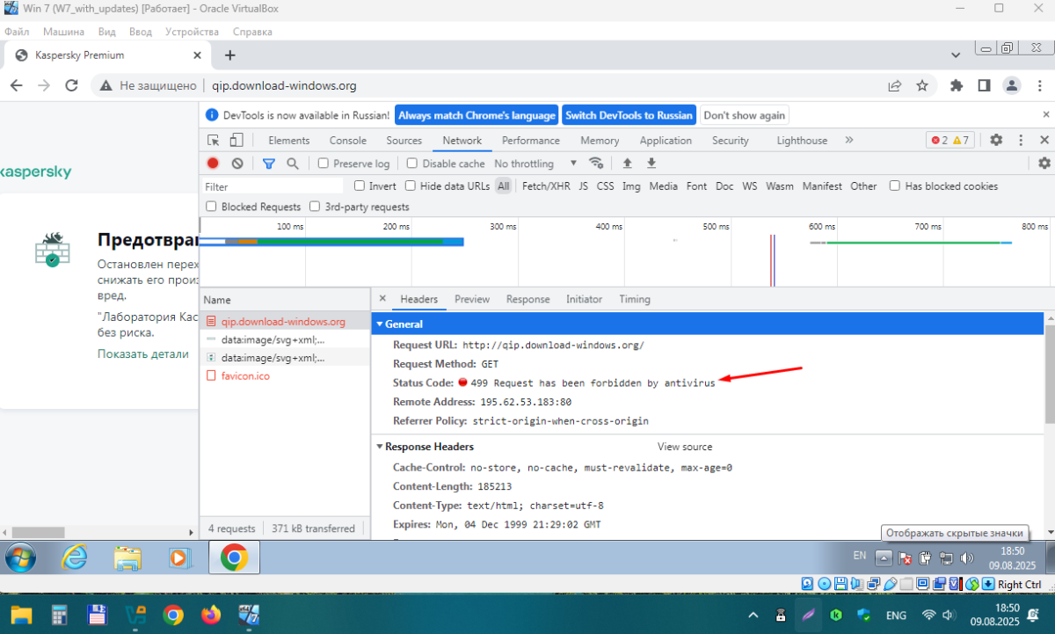Image resolution: width=1055 pixels, height=634 pixels.
Task: Filter requests by Fetch/XHR
Action: (x=546, y=186)
